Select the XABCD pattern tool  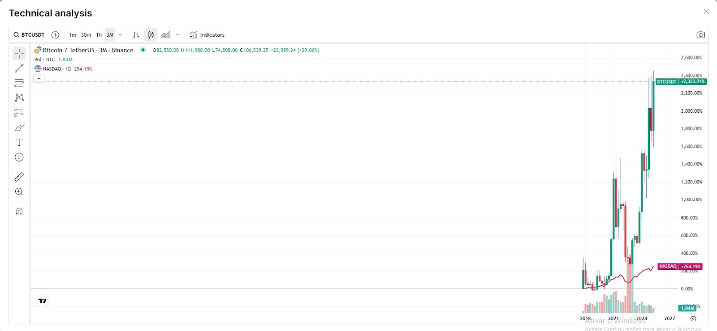[19, 98]
